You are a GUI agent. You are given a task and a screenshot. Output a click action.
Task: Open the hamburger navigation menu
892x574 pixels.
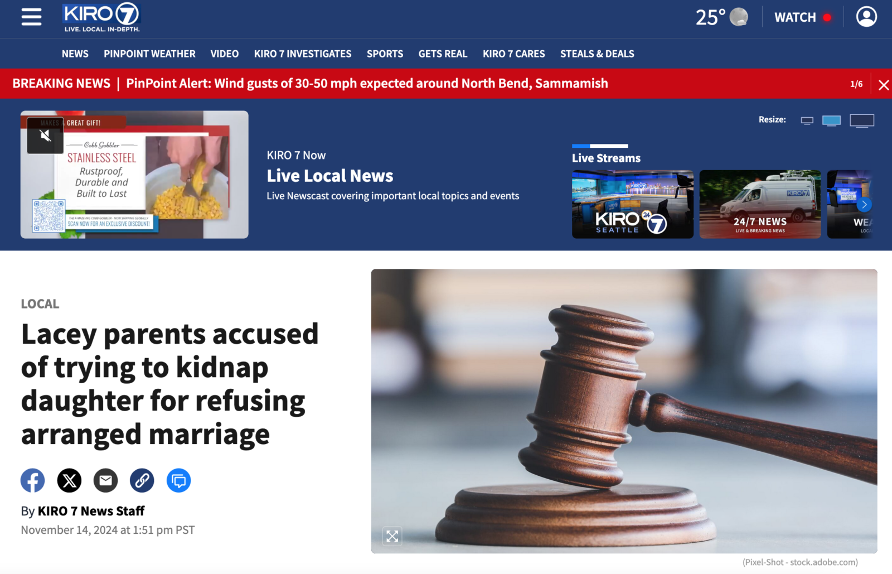pyautogui.click(x=32, y=17)
